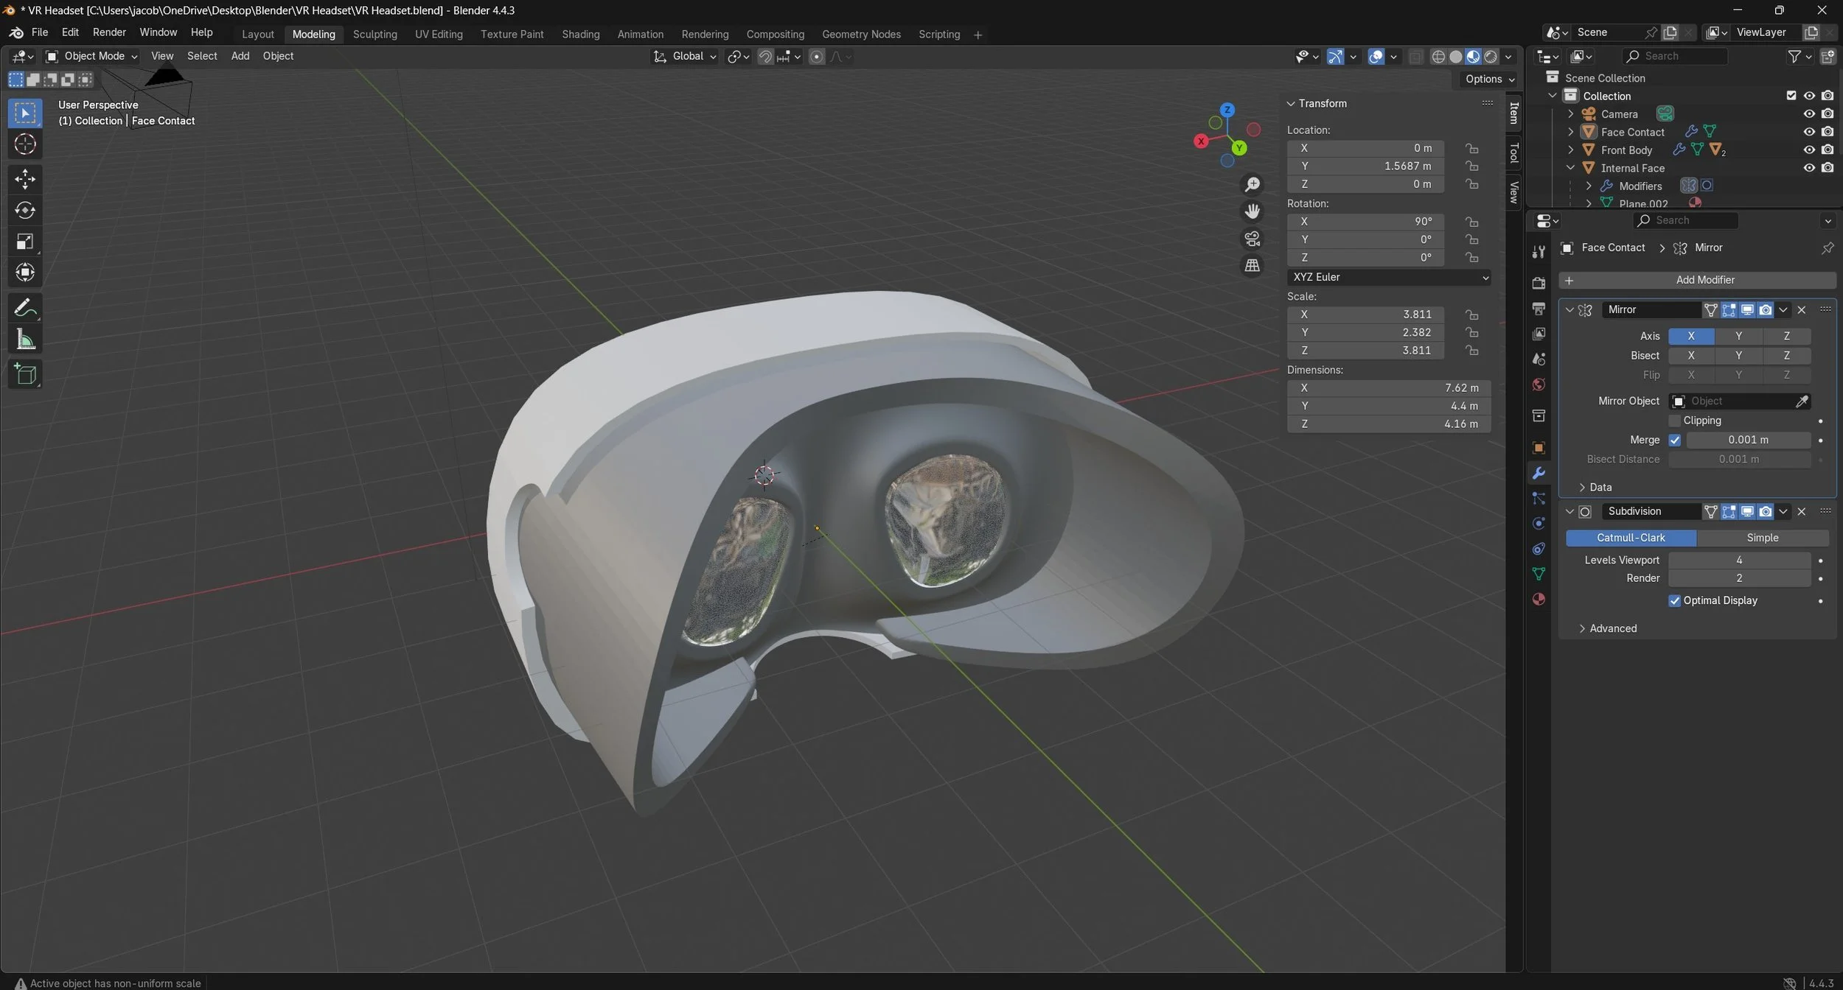This screenshot has height=990, width=1843.
Task: Open the Object Mode dropdown
Action: tap(92, 56)
